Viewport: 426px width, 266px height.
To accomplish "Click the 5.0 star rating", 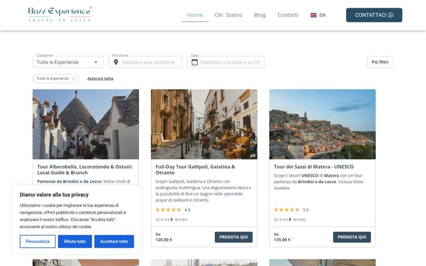I will (x=291, y=210).
